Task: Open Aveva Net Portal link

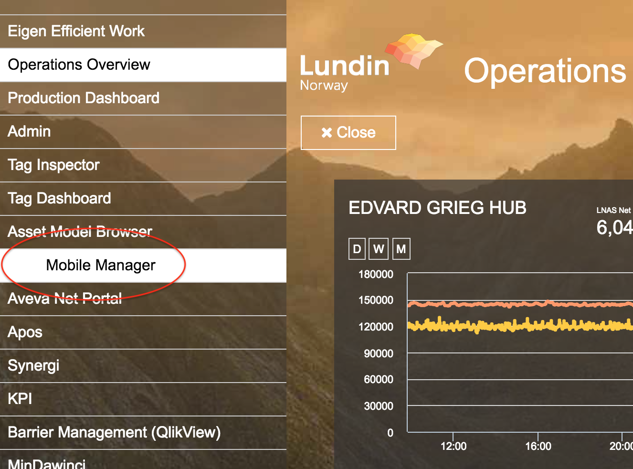Action: (x=143, y=299)
